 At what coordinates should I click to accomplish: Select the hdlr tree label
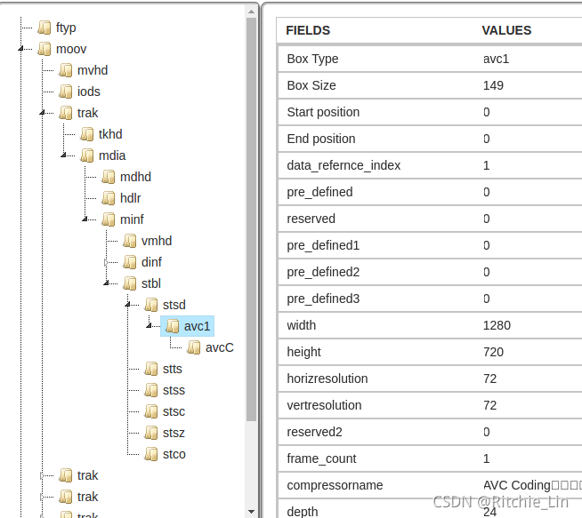(x=130, y=198)
